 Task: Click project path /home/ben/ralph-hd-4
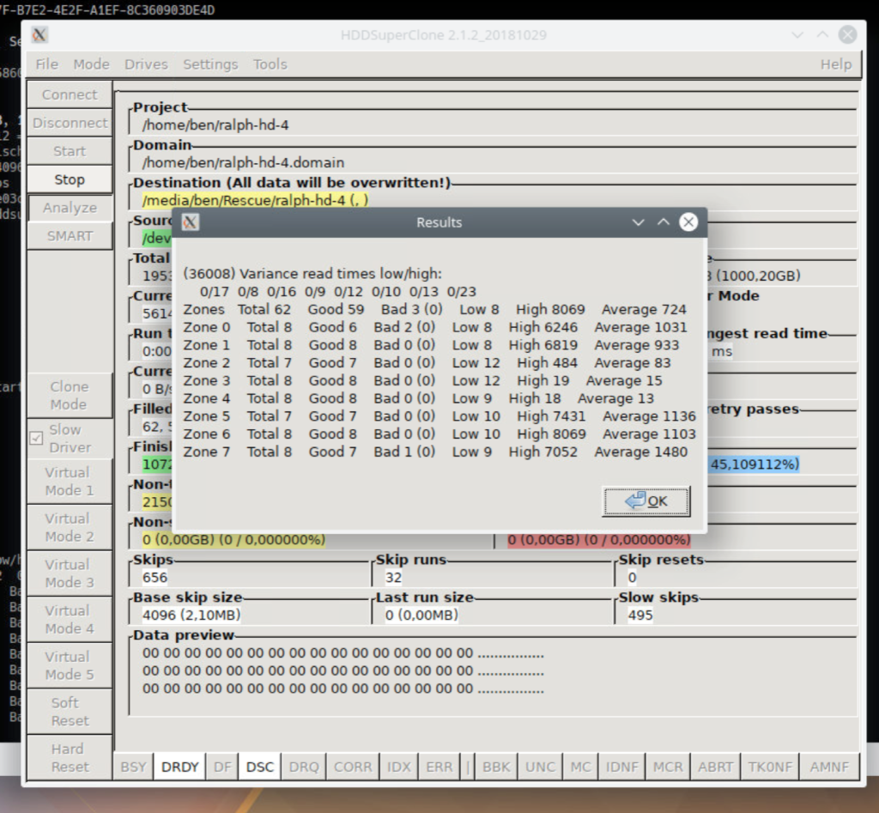point(215,124)
